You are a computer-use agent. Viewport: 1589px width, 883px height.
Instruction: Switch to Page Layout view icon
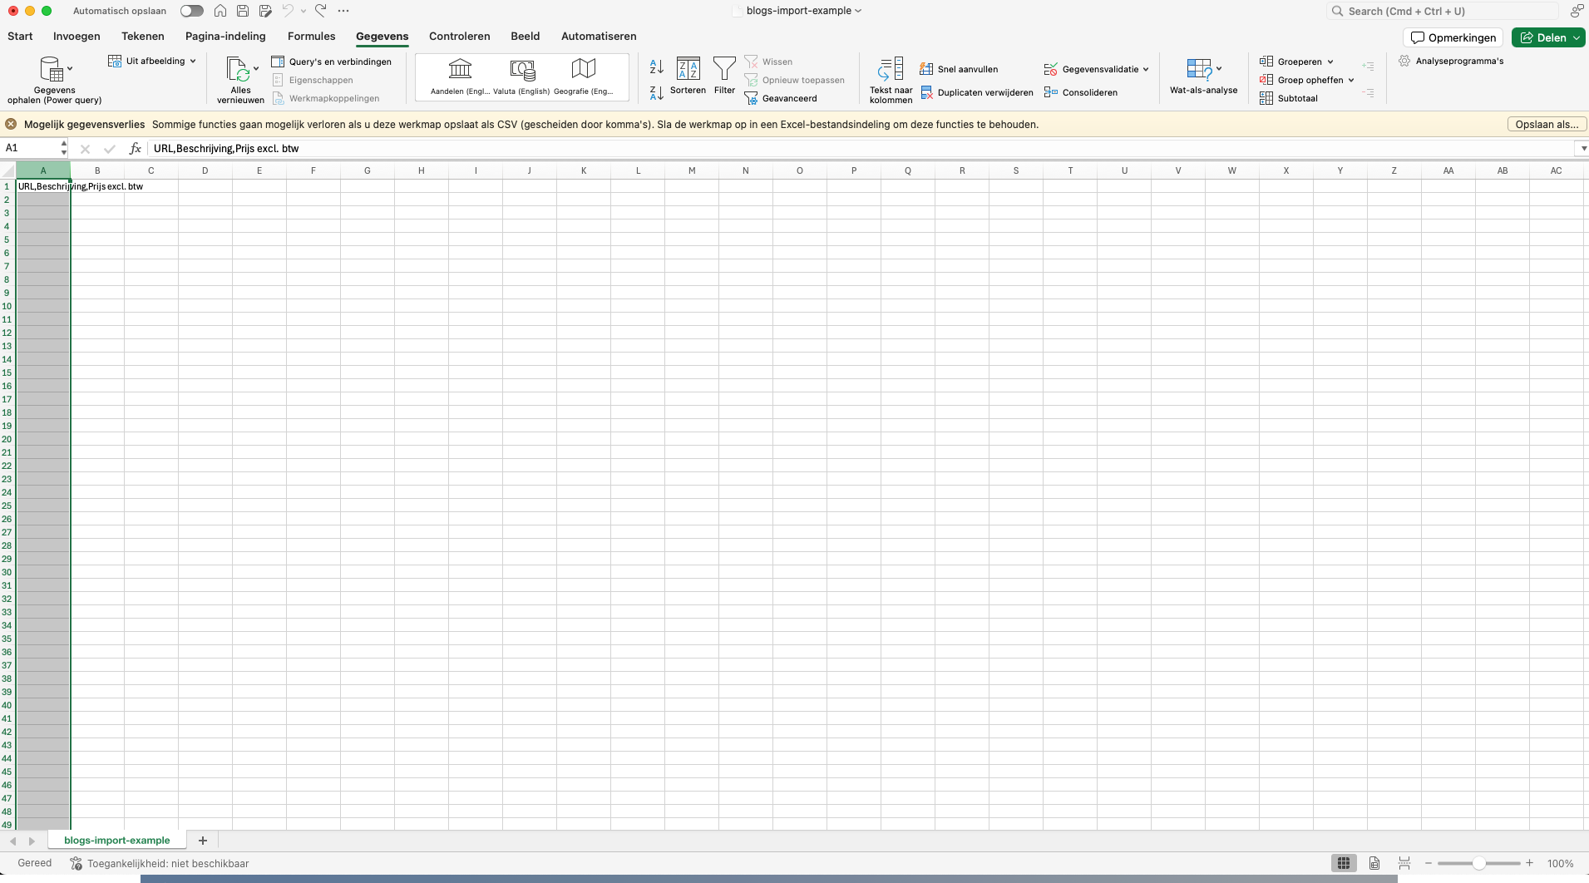tap(1374, 863)
